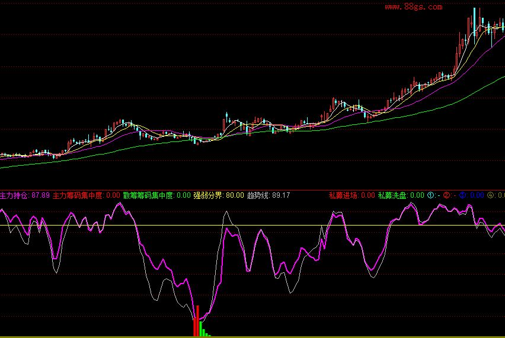The image size is (505, 338).
Task: Click the circled ② indicator marker
Action: point(446,195)
